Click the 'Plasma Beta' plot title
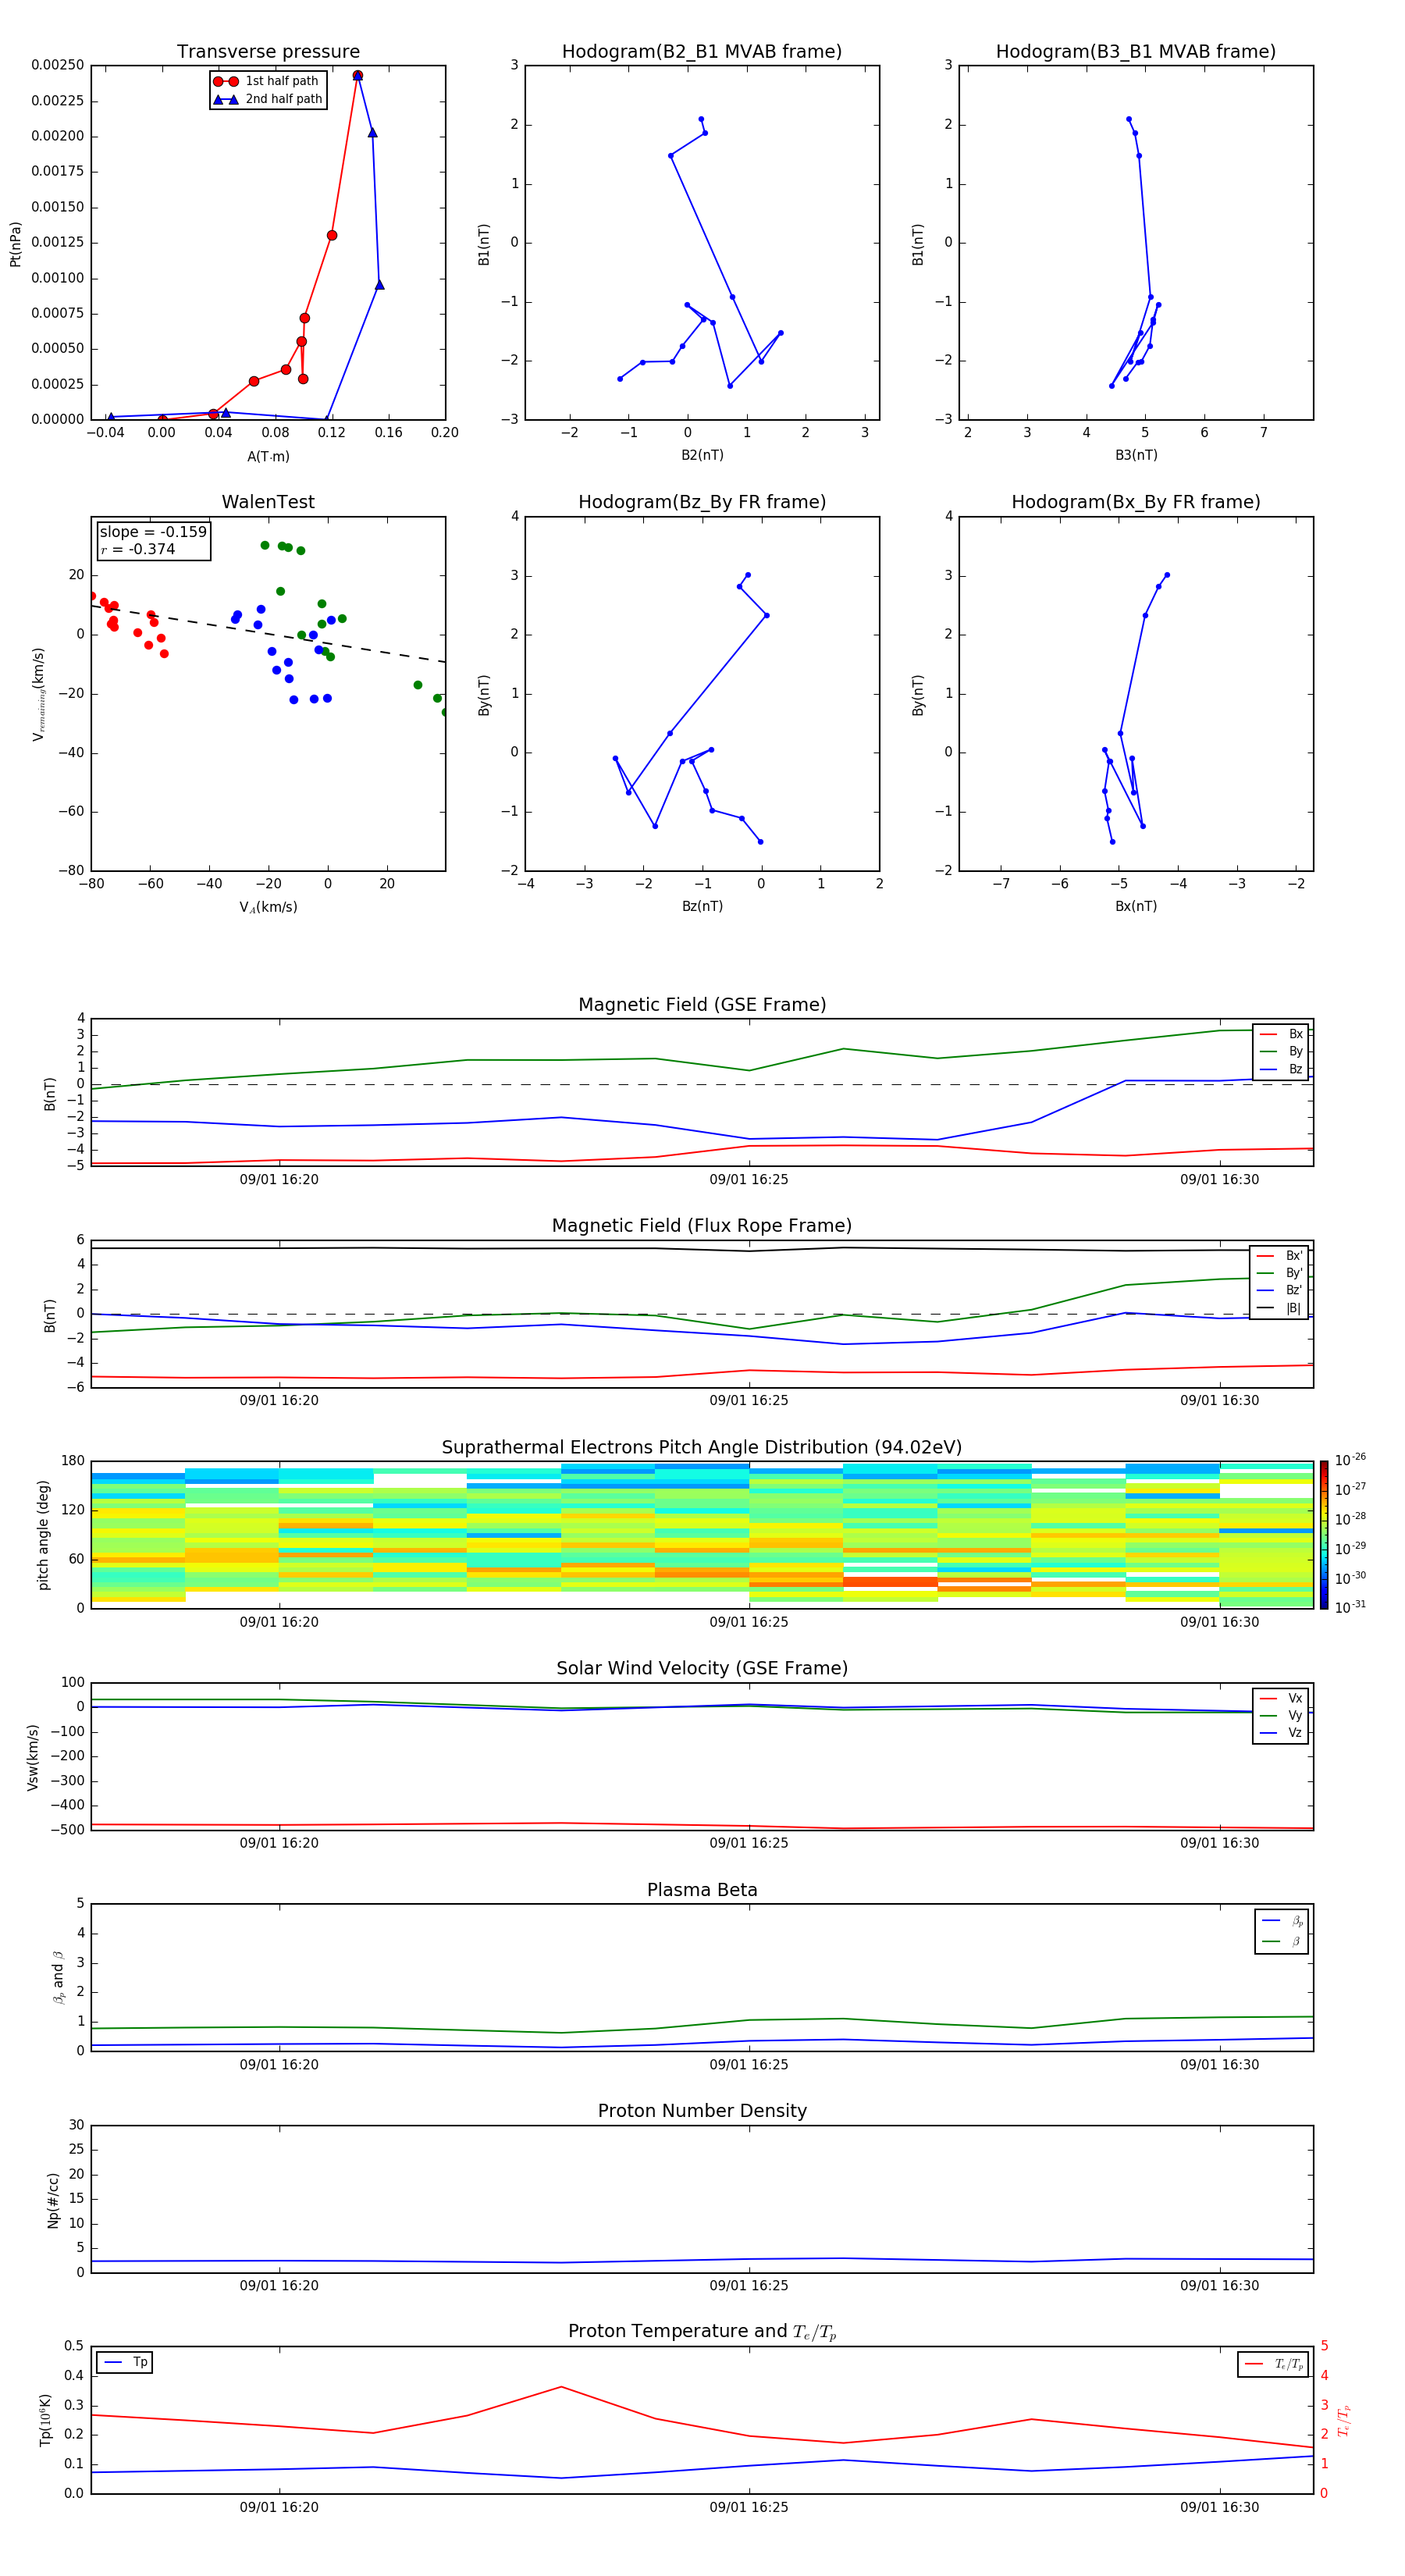 [702, 1890]
